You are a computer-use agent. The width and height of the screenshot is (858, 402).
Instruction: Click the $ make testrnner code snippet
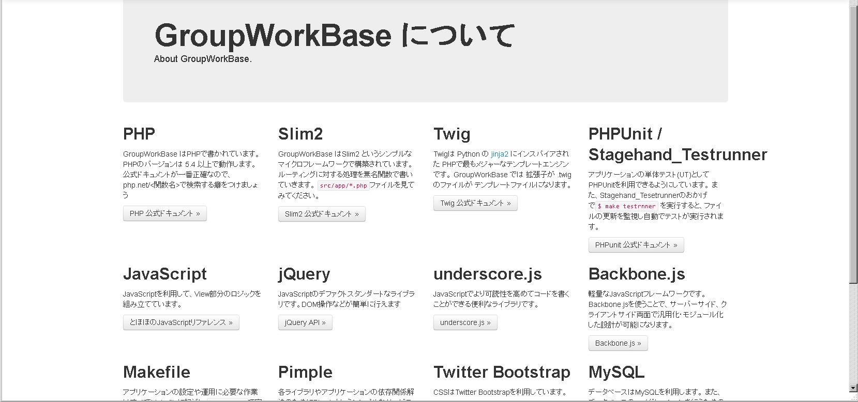[x=626, y=206]
